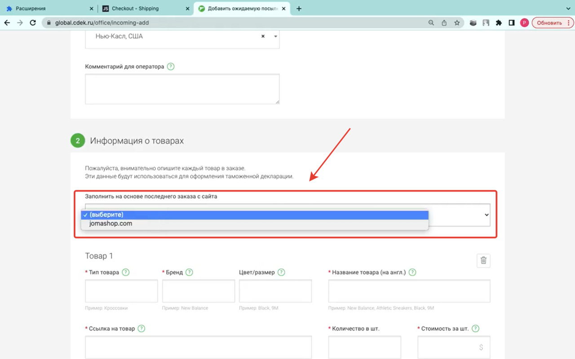Expand the Нью-Касл, США dropdown arrow
575x359 pixels.
[275, 36]
